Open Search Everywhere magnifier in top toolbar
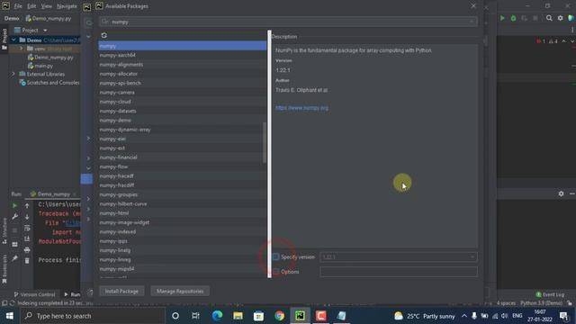576x324 pixels. tap(549, 18)
